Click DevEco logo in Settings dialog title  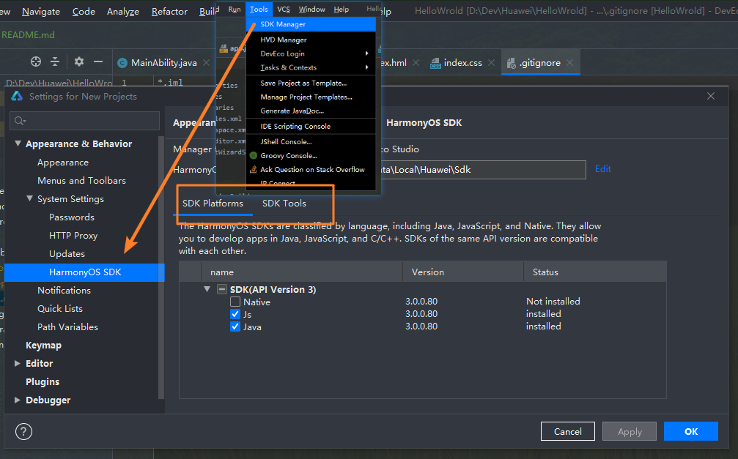click(17, 97)
